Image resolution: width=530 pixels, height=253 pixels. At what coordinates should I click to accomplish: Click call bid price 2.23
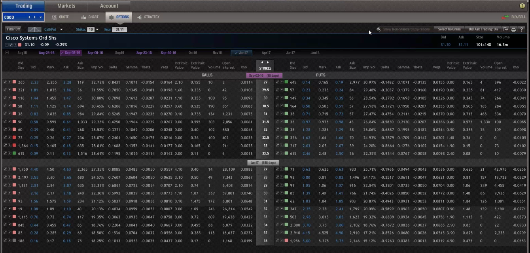[x=34, y=82]
